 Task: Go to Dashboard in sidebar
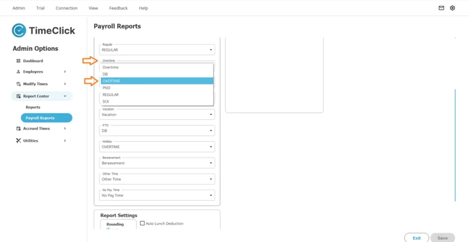[33, 61]
